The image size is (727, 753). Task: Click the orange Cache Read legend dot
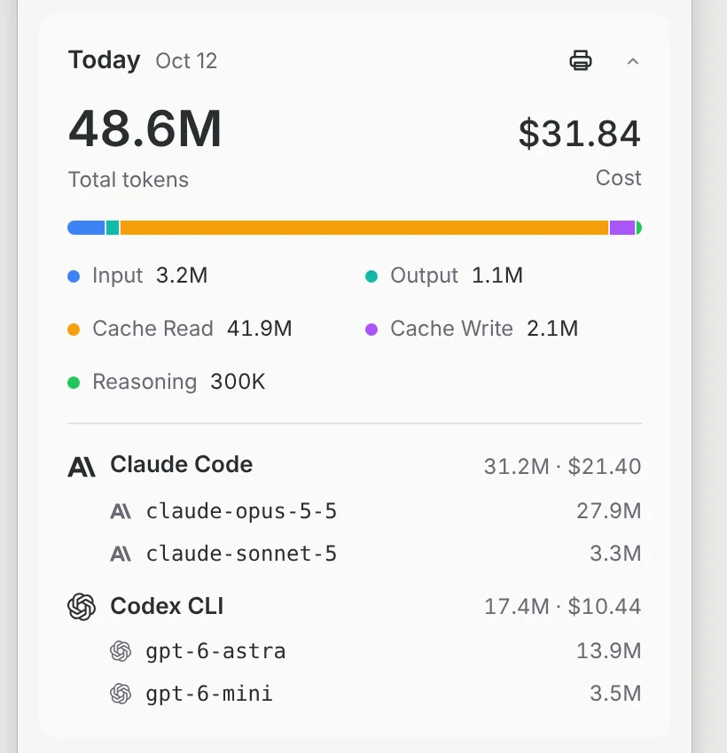pos(74,330)
